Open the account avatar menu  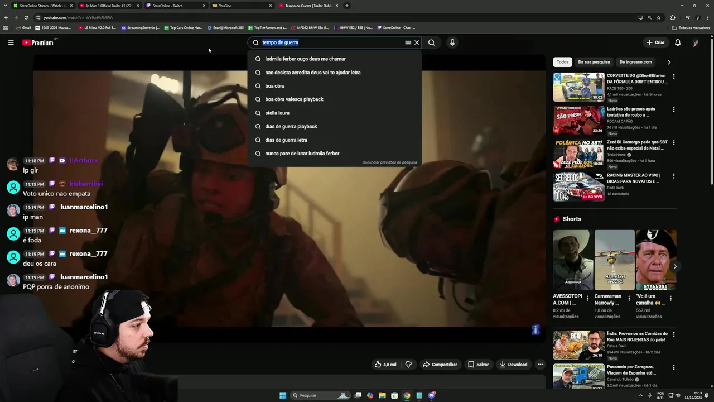[x=696, y=42]
